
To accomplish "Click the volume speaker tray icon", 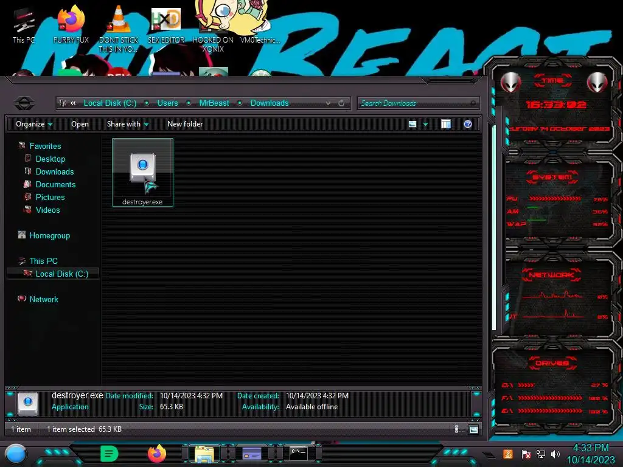I will point(555,454).
